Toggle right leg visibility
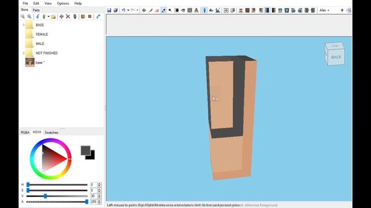The height and width of the screenshot is (208, 371). [274, 10]
